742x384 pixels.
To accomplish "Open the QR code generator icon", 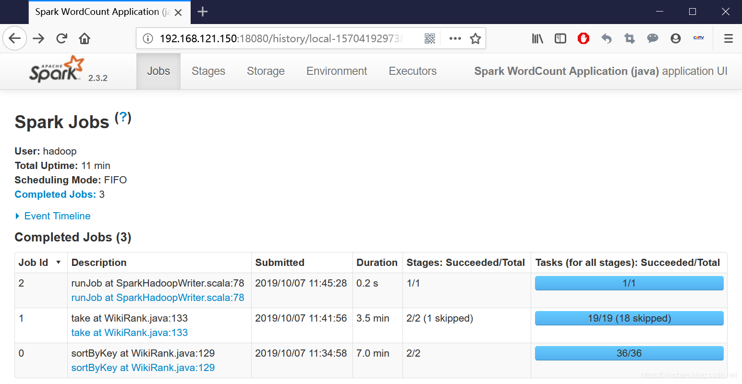I will coord(430,38).
